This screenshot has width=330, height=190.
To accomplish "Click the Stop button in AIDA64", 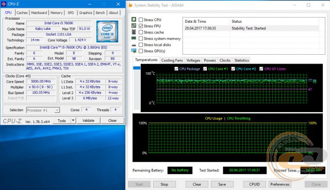I will [x=164, y=184].
